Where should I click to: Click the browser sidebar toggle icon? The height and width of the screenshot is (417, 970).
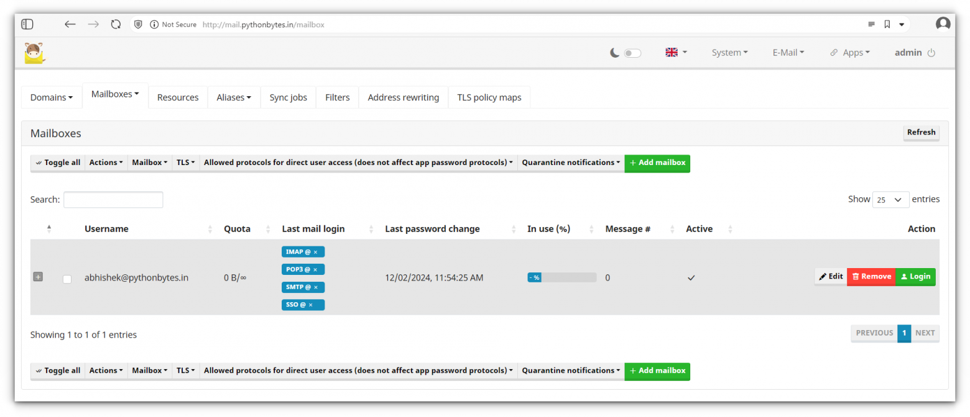click(x=27, y=24)
